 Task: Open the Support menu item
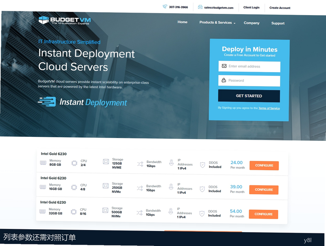278,23
